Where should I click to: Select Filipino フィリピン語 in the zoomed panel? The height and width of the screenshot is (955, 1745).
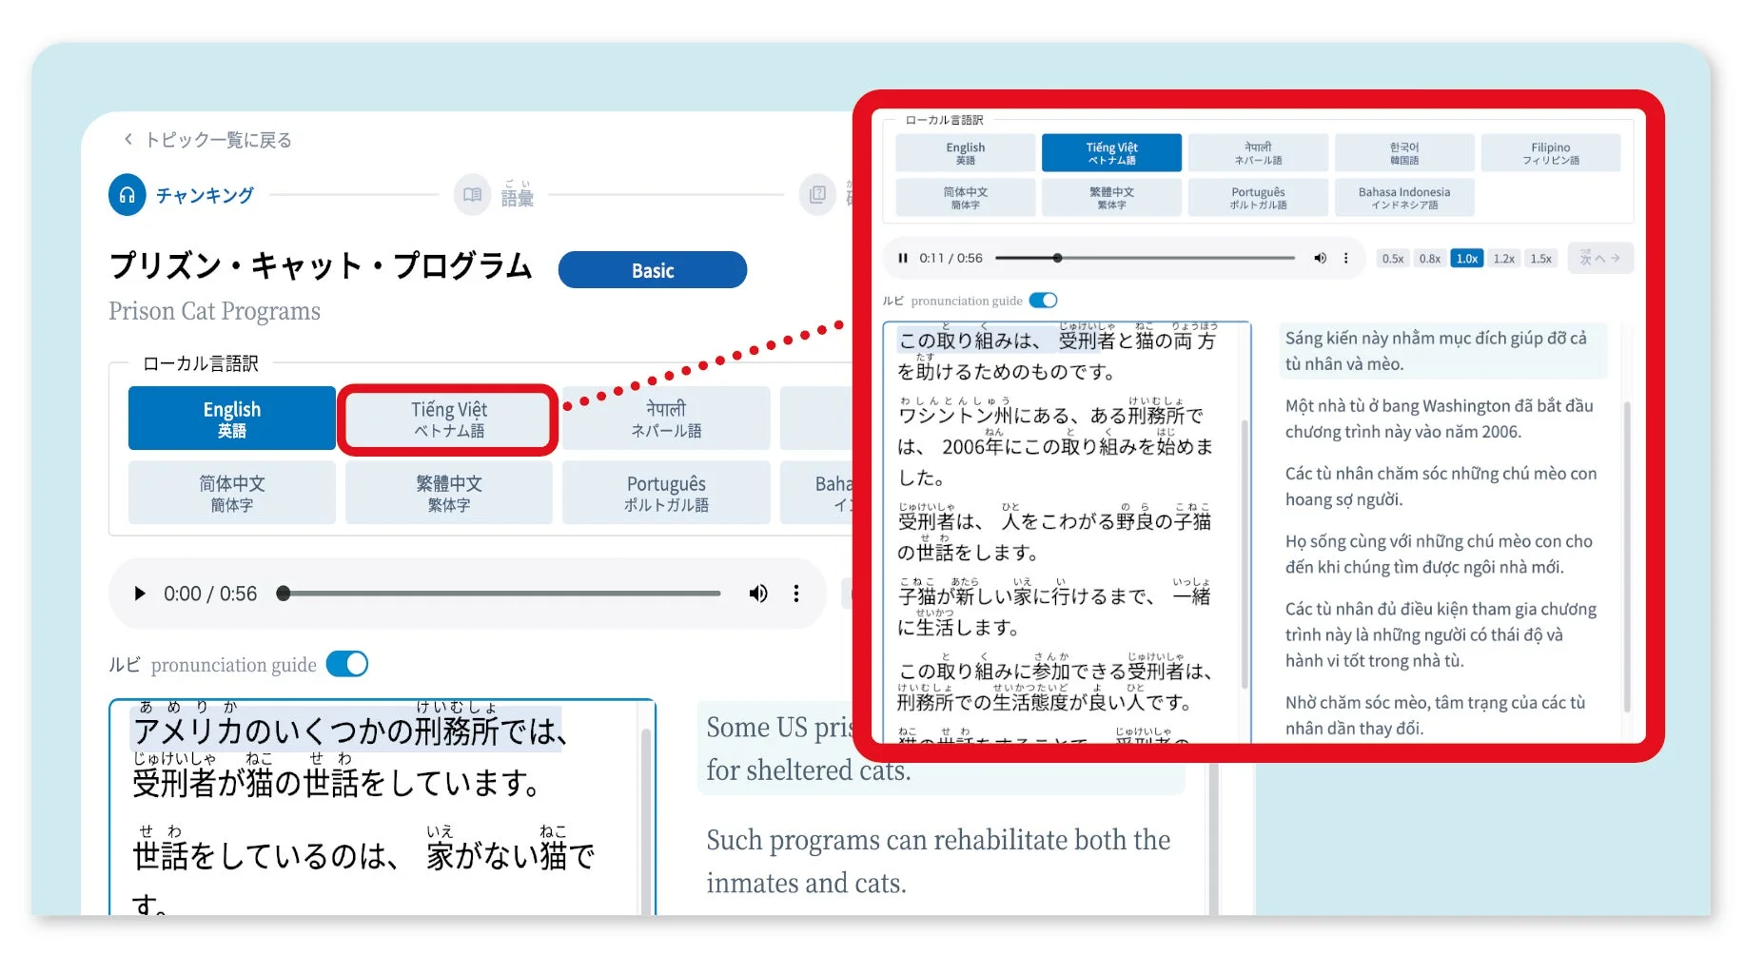[x=1551, y=153]
